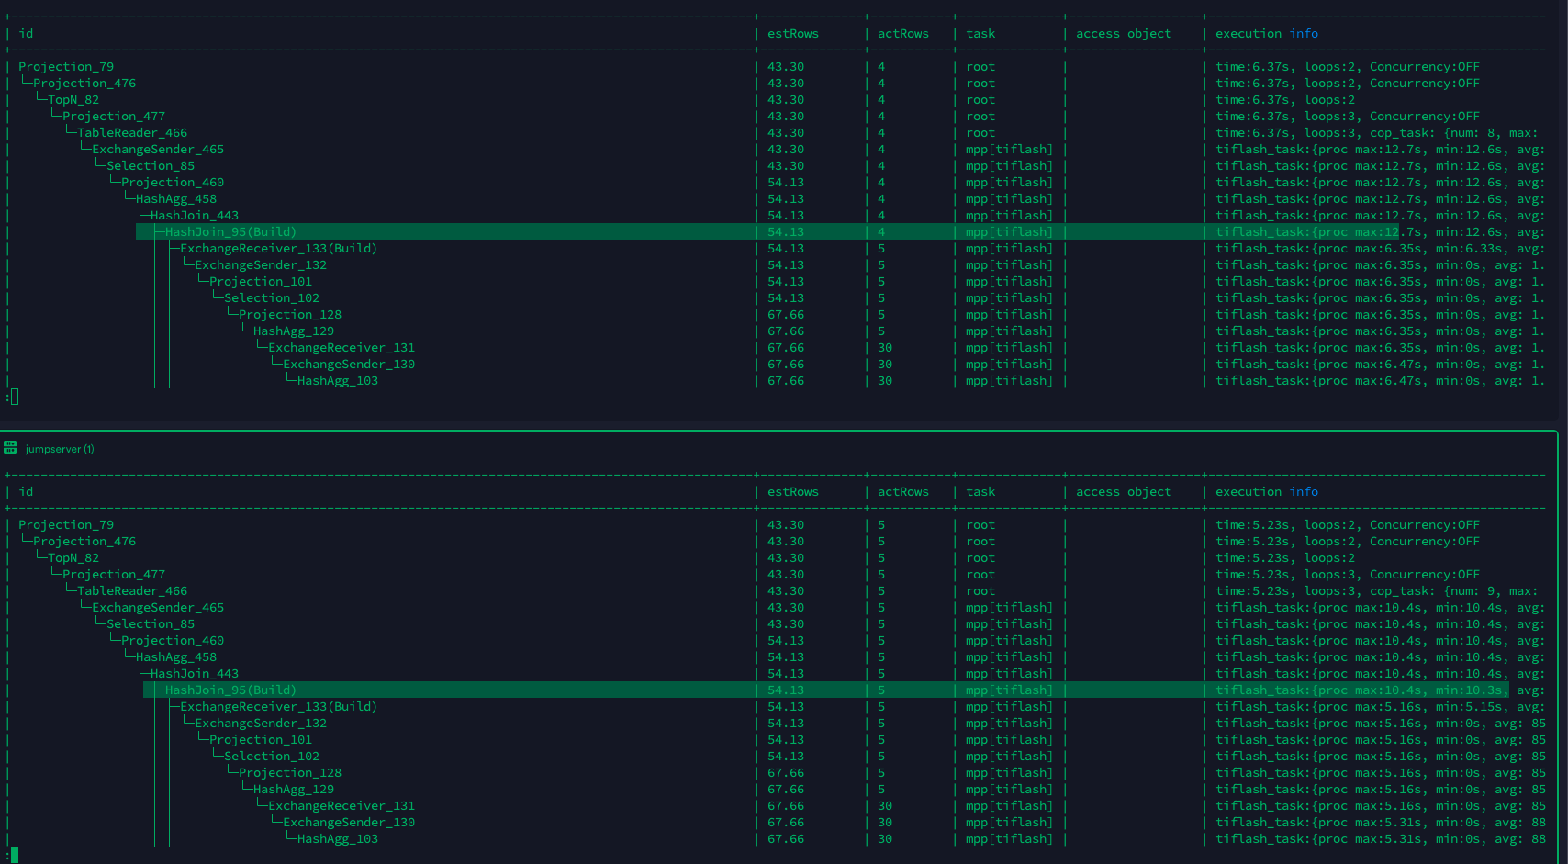
Task: Select ExchangeReceiver_131 in the upper pane plan
Action: coord(342,348)
